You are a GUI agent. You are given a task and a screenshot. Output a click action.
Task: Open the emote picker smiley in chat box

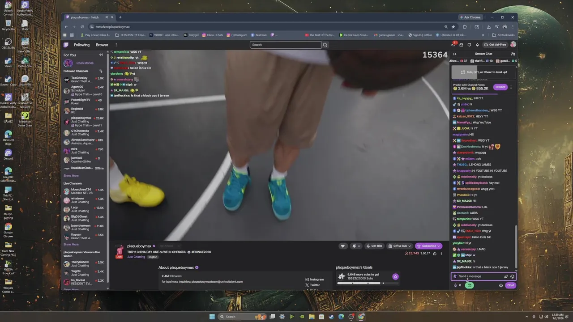coord(512,276)
